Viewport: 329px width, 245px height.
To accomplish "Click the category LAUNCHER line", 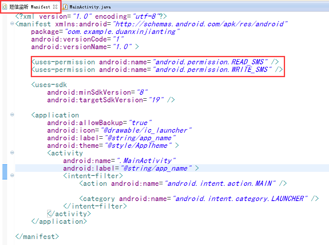I will coord(199,198).
